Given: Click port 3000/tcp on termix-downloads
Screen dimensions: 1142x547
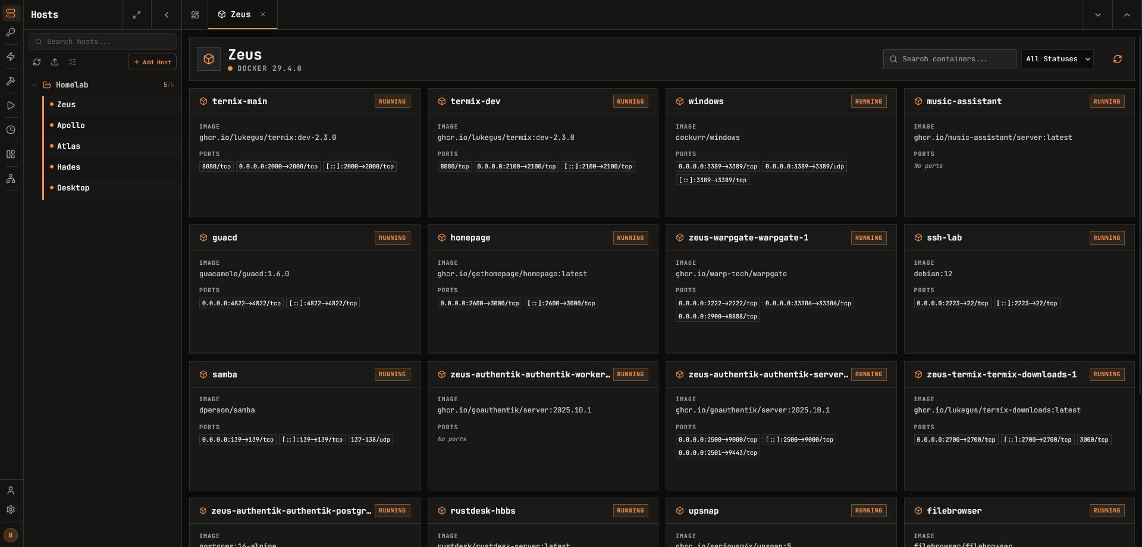Looking at the screenshot, I should [1094, 440].
